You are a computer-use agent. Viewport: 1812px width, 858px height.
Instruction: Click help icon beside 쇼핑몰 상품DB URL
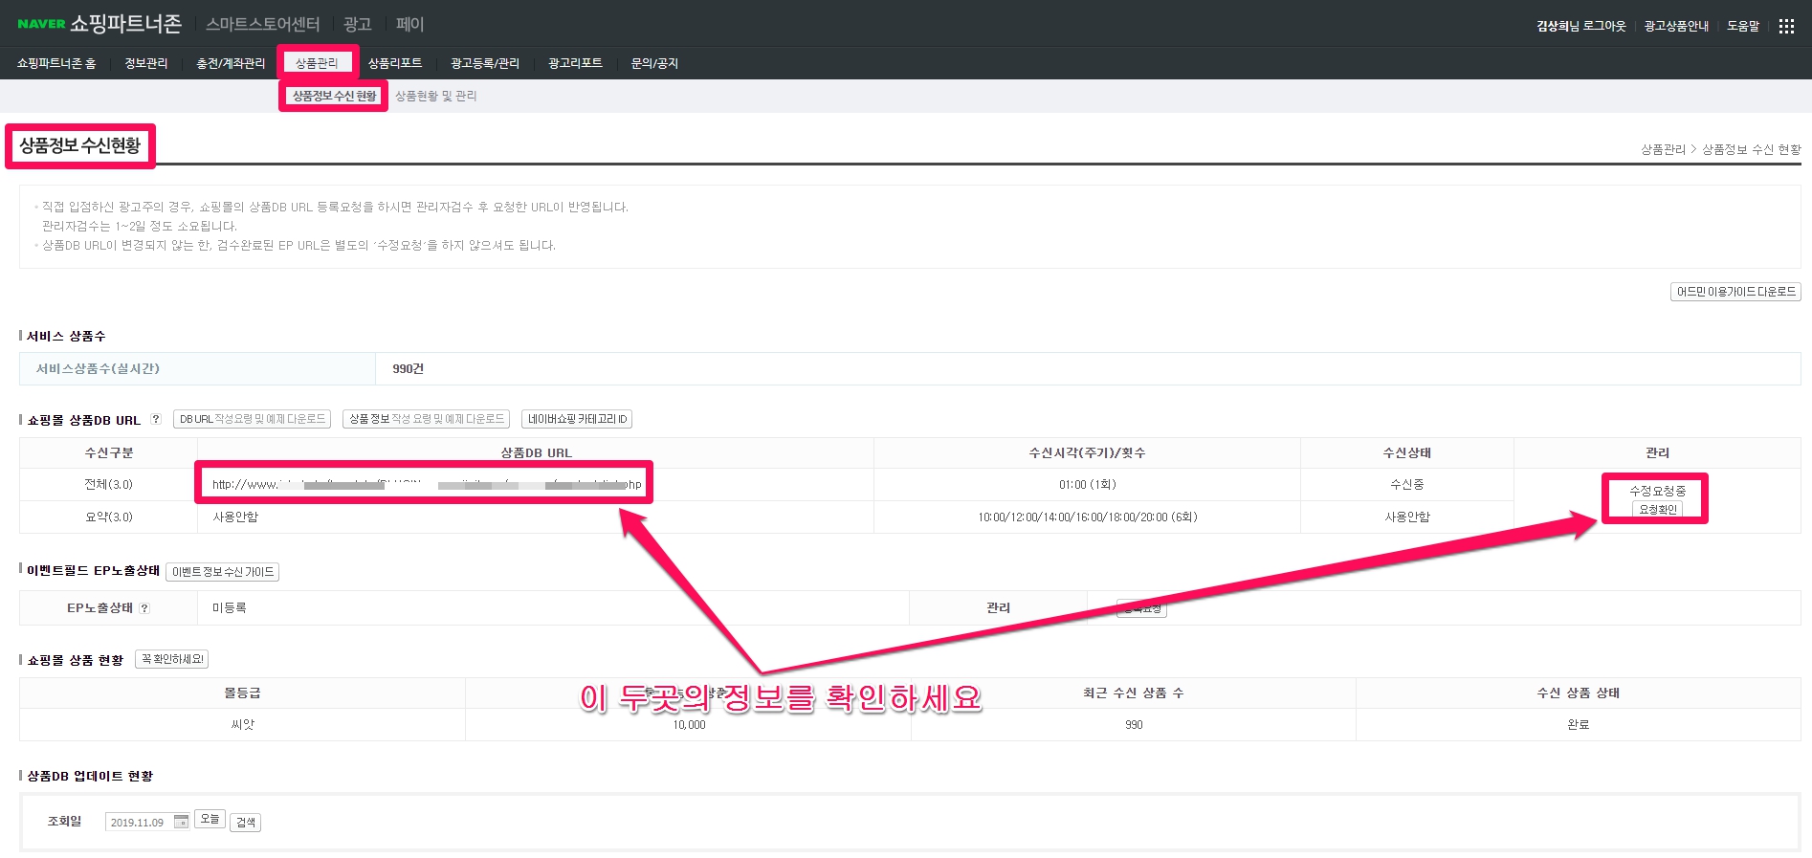(x=156, y=419)
